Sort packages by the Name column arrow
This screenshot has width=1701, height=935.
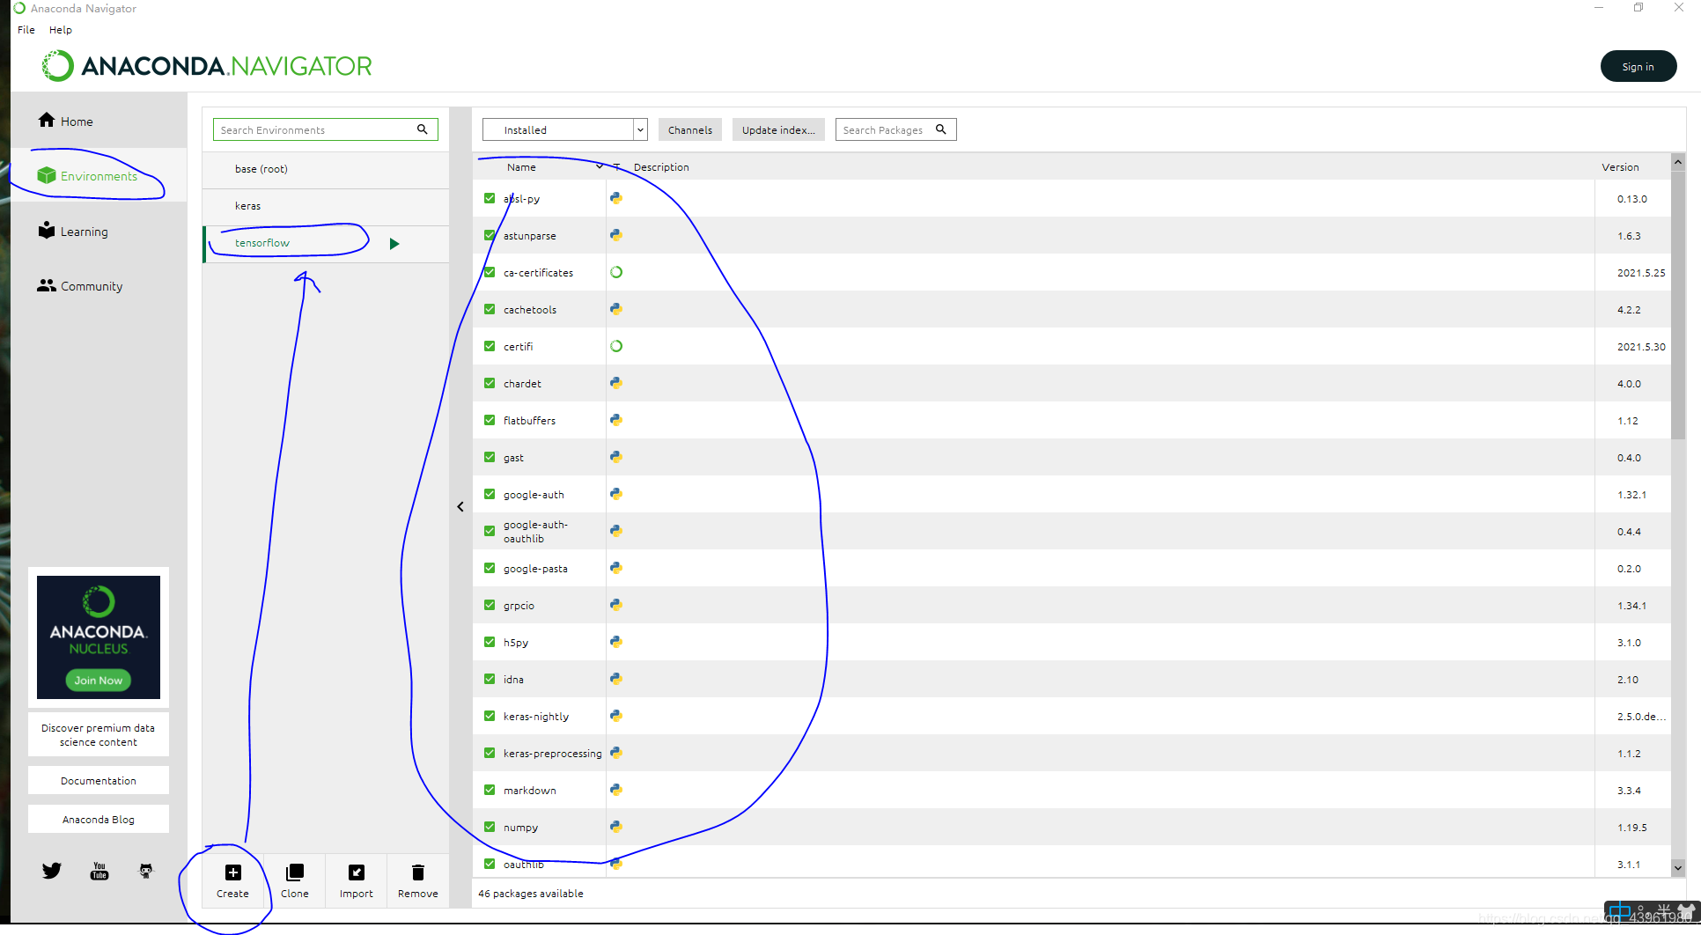tap(600, 166)
